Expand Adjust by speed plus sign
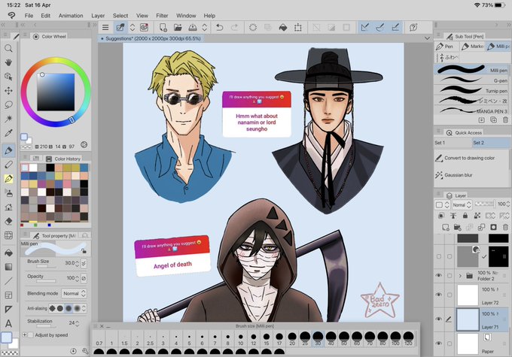This screenshot has height=357, width=512. (x=25, y=335)
